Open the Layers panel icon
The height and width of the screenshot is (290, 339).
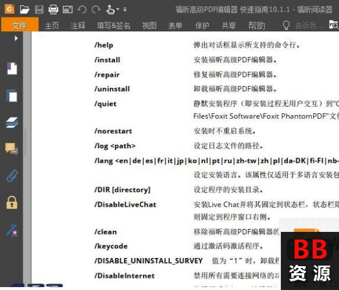point(12,123)
